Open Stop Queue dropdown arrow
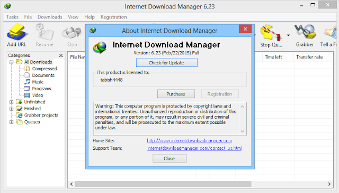Screen dimensions: 339x193 coord(288,35)
